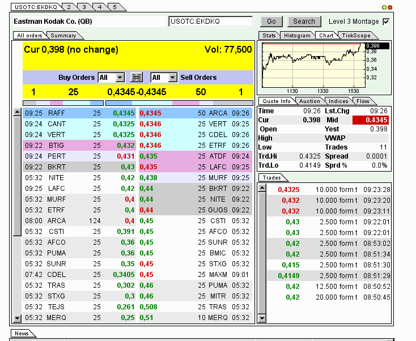Click the red Mid value 0.4345

click(371, 120)
